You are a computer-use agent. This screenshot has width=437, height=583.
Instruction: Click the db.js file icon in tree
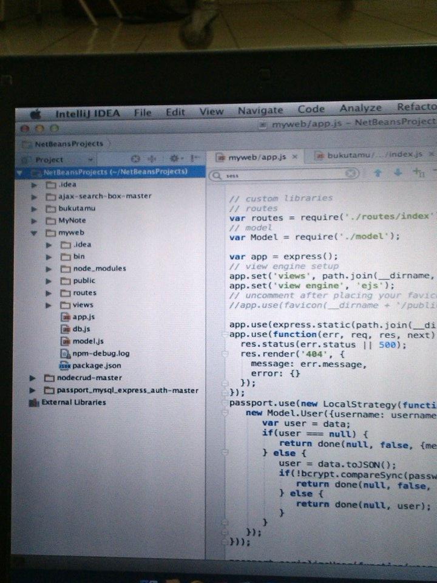(x=66, y=329)
